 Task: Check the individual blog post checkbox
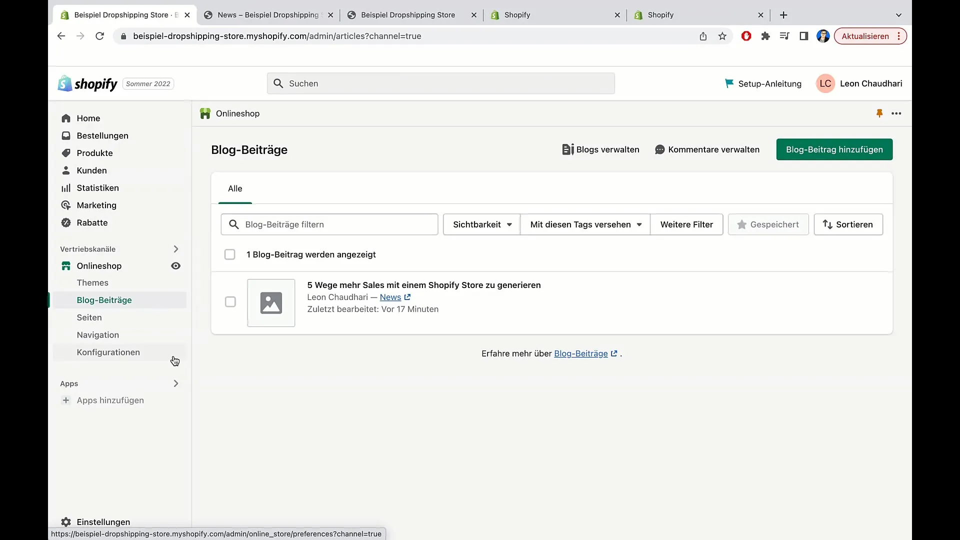230,301
